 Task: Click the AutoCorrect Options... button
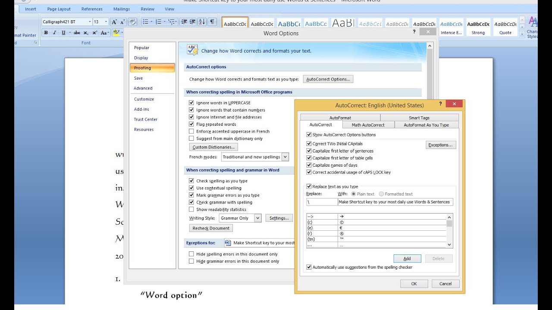tap(328, 79)
